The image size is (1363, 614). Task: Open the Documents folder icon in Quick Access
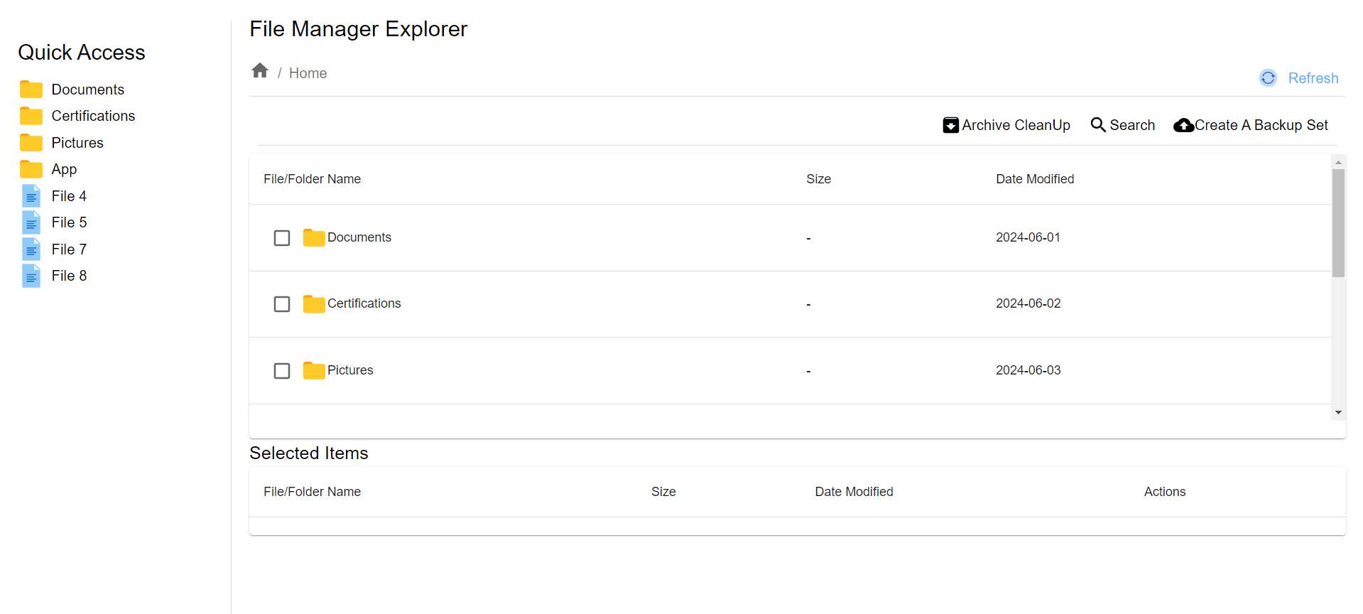[x=31, y=89]
